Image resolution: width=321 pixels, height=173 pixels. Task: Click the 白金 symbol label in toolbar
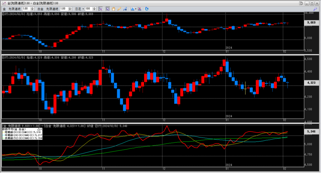[40, 9]
